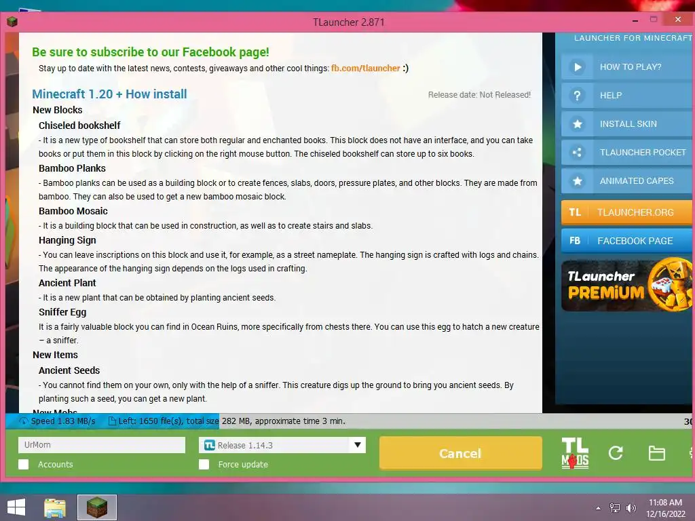Open the How to Play play-arrow icon
Image resolution: width=695 pixels, height=521 pixels.
coord(577,67)
